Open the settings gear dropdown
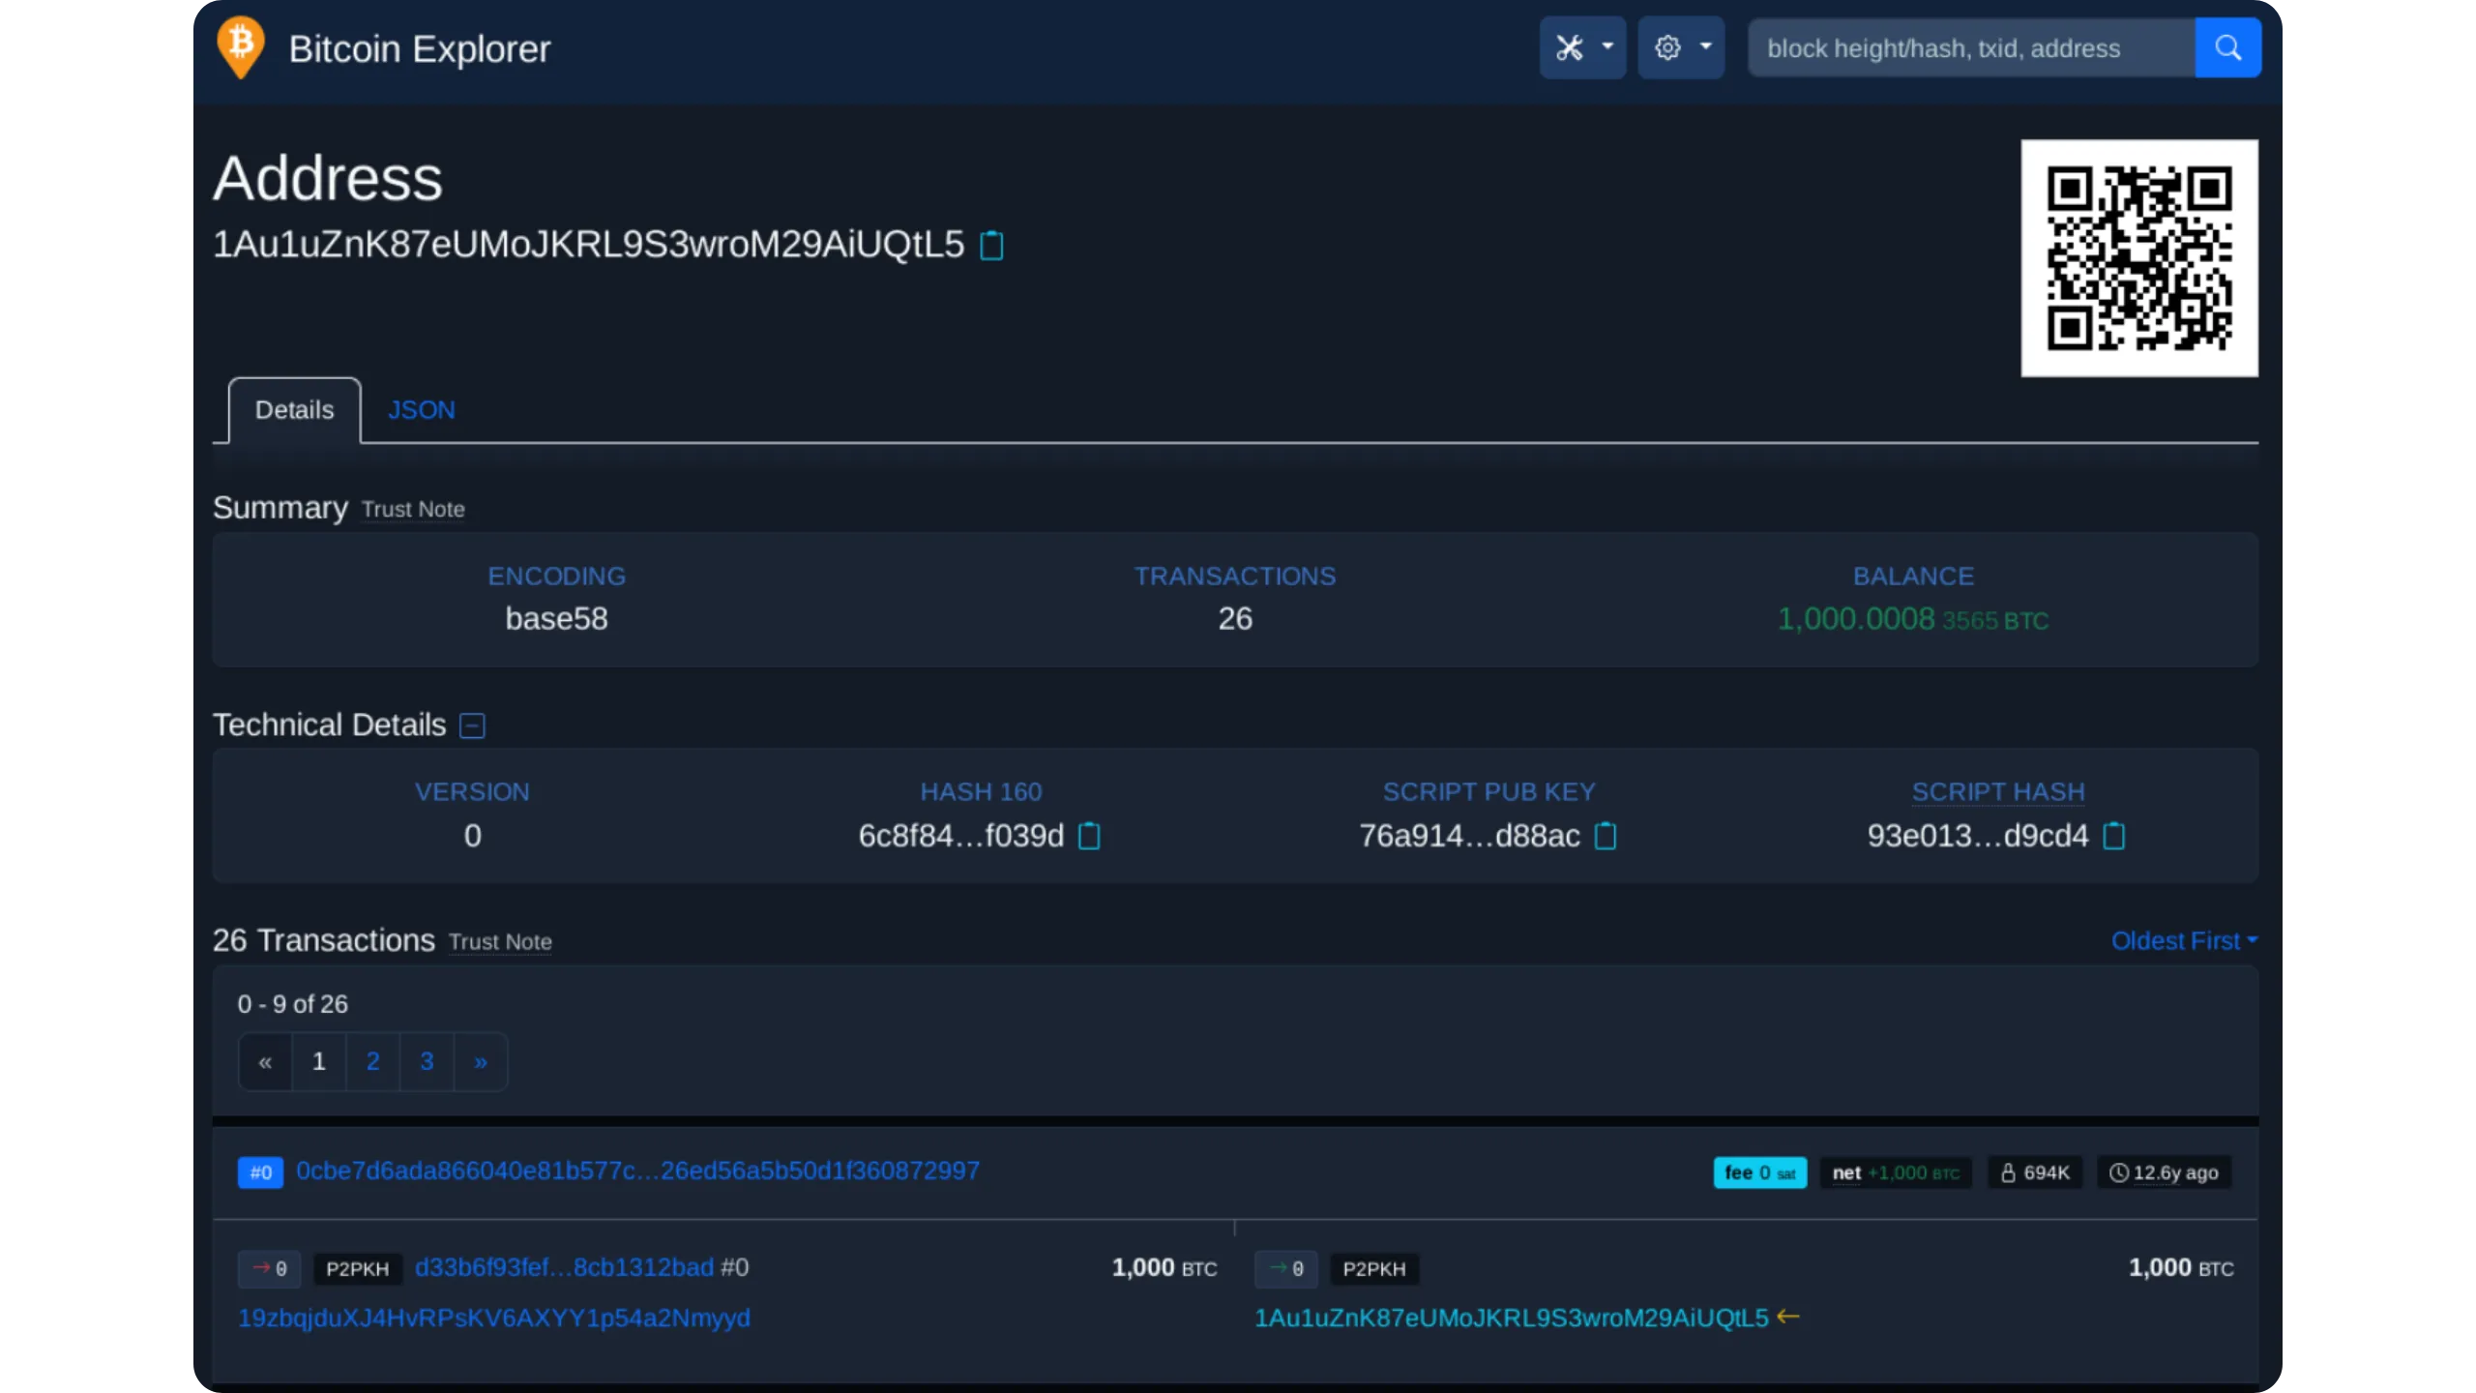This screenshot has height=1393, width=2476. pyautogui.click(x=1681, y=47)
